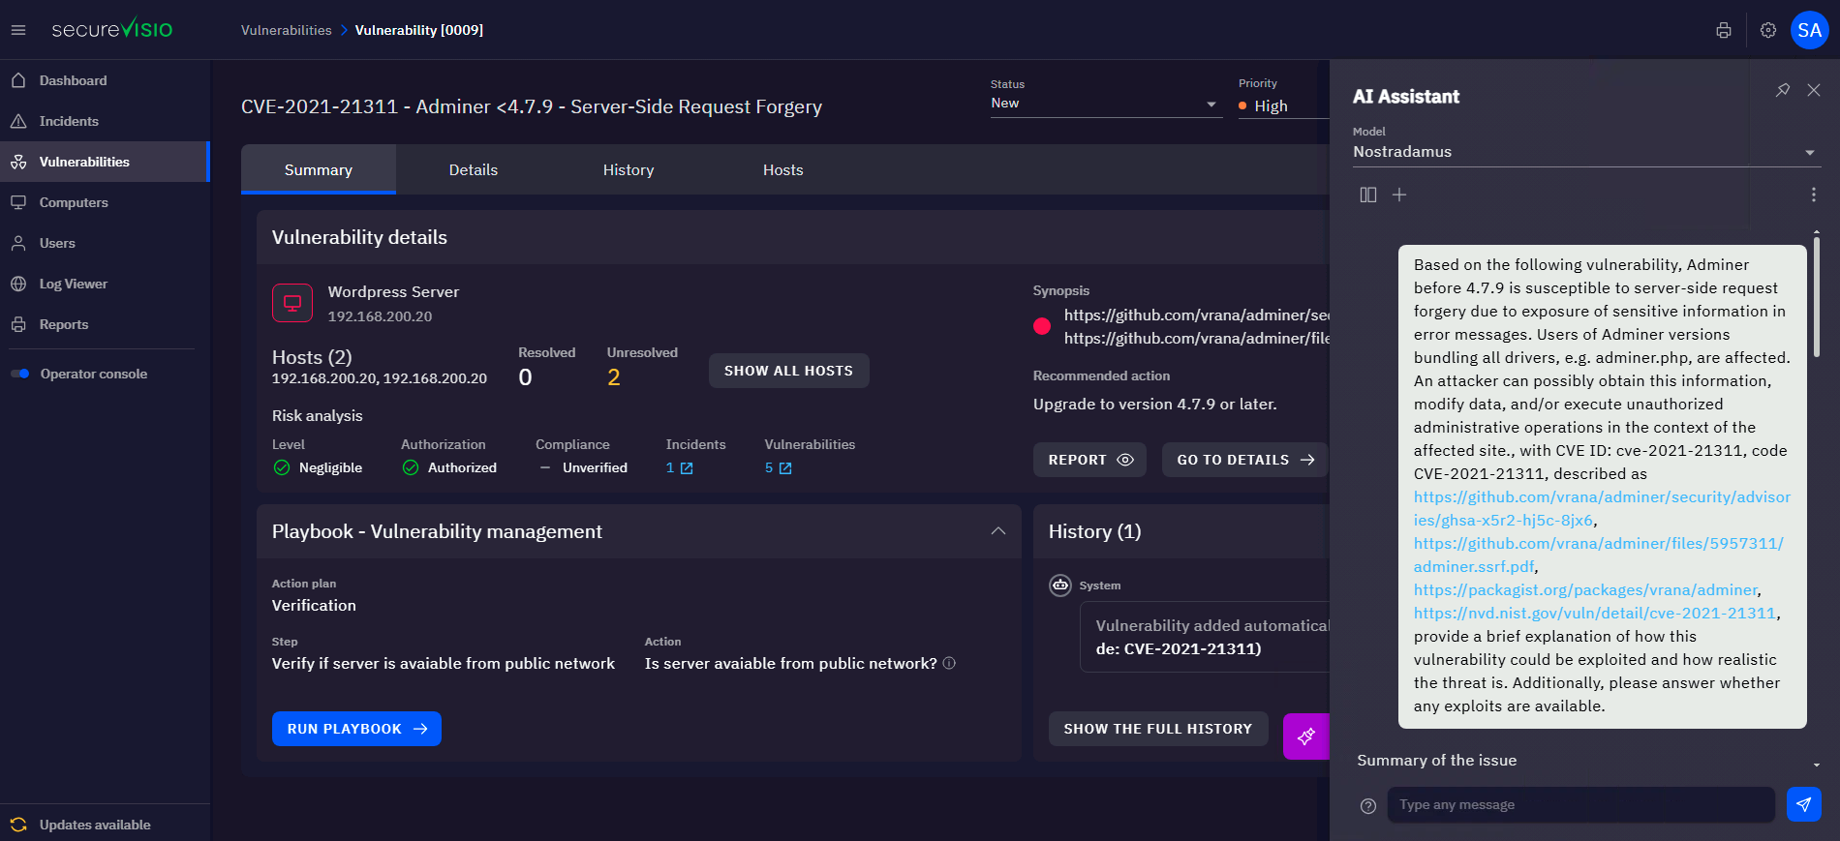Close the AI Assistant panel
1840x841 pixels.
(x=1814, y=90)
